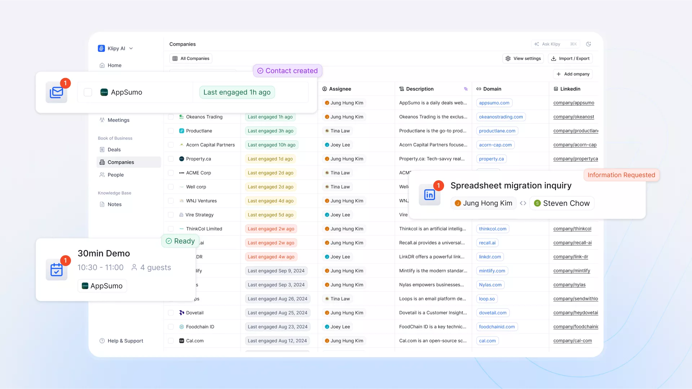
Task: Select the Productlane row checkbox
Action: [171, 131]
